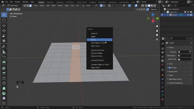The height and width of the screenshot is (109, 194).
Task: Toggle camera view icon
Action: click(157, 35)
